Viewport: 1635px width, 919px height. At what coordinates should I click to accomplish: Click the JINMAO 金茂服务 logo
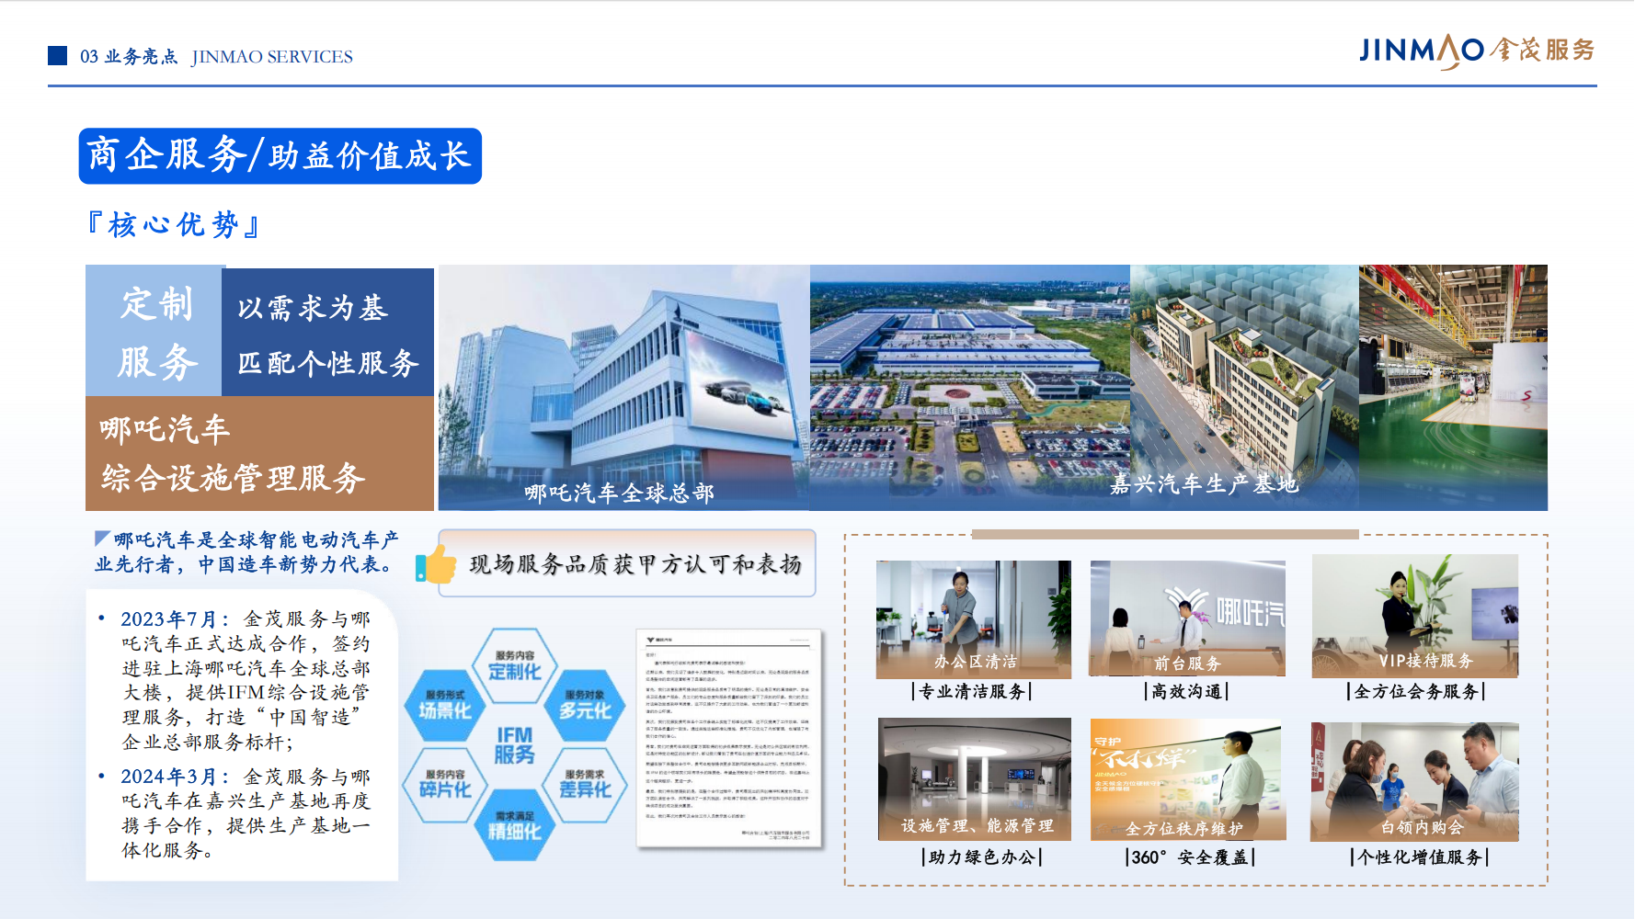1477,51
